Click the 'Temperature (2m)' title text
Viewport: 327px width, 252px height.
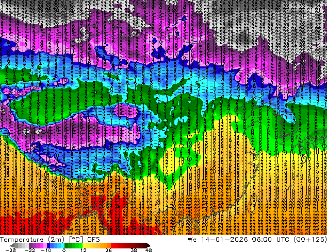coord(32,240)
